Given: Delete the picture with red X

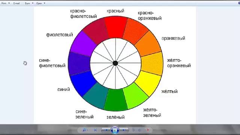Looking at the screenshot, I should pyautogui.click(x=148, y=130).
